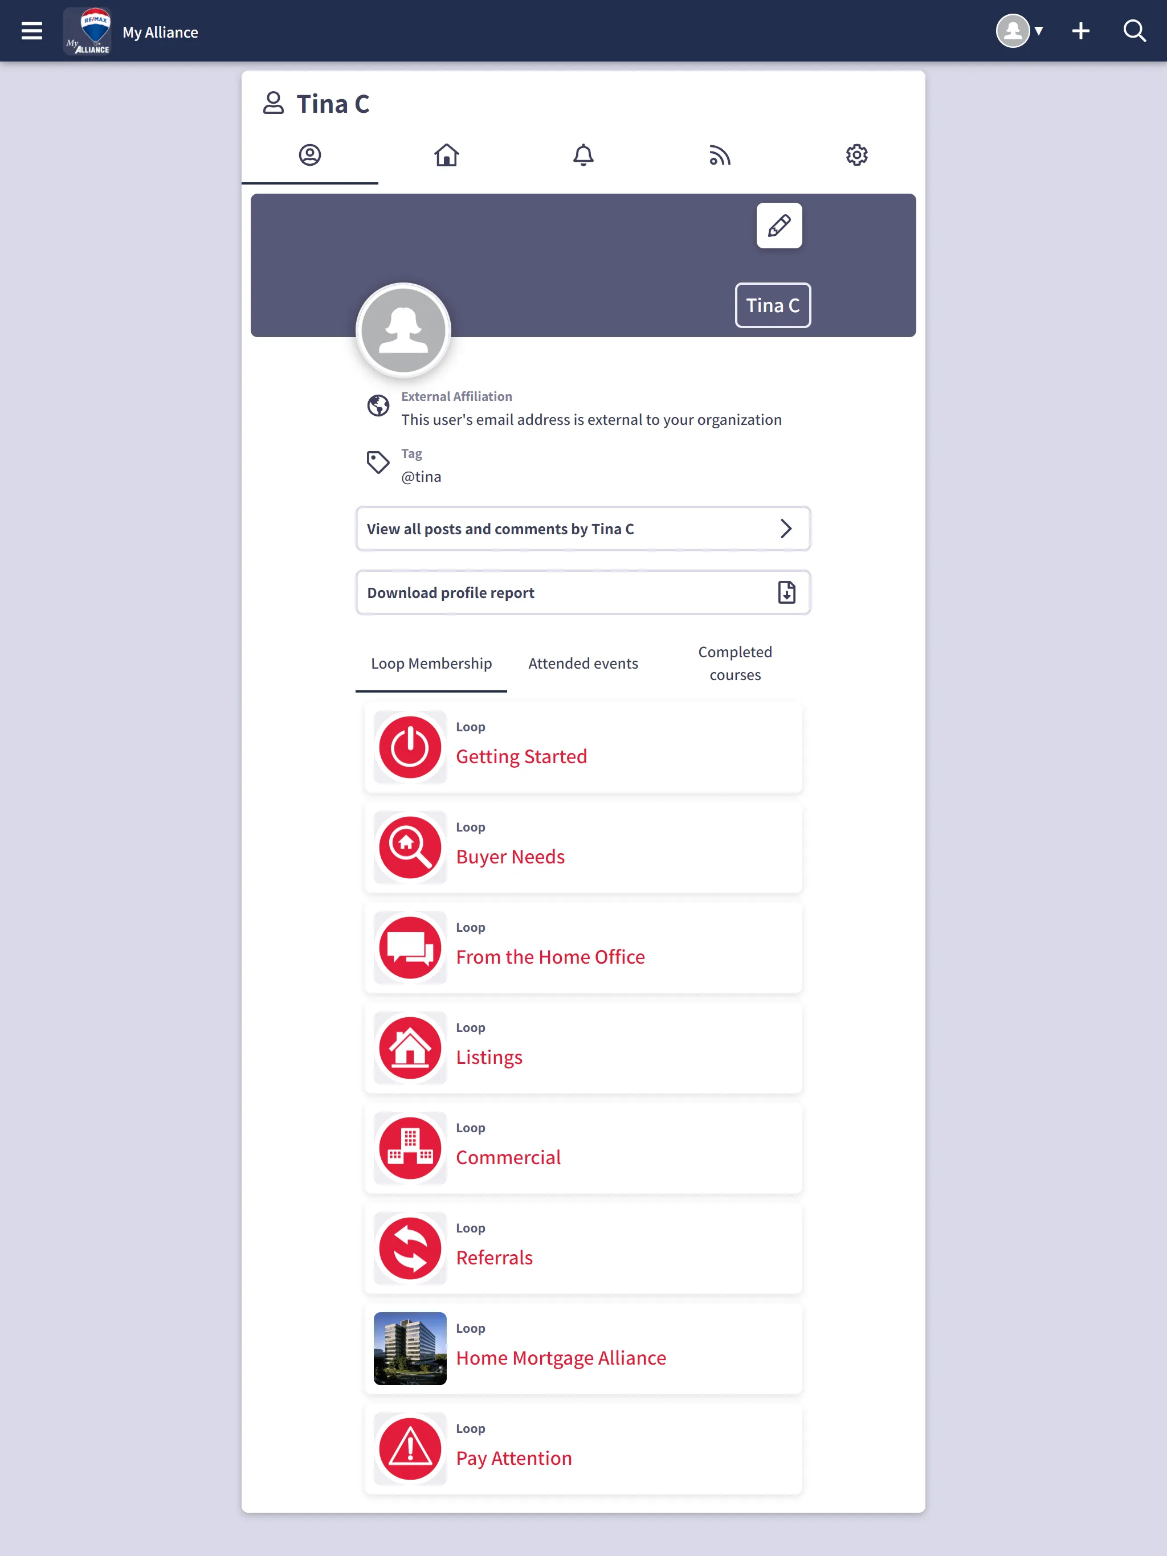Switch to the Attended events tab
Viewport: 1167px width, 1556px height.
pyautogui.click(x=583, y=663)
